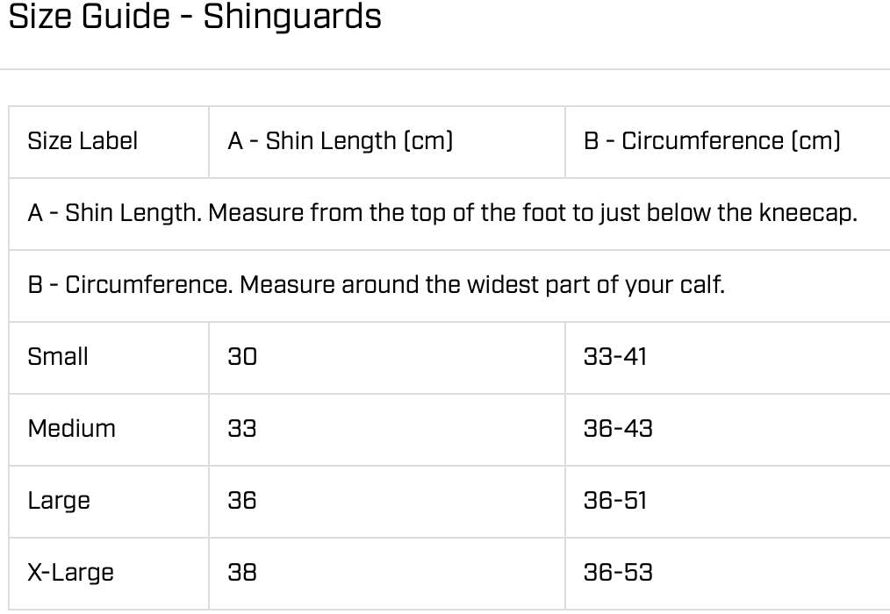Select the X-Large size label cell
The image size is (890, 614).
tap(71, 573)
